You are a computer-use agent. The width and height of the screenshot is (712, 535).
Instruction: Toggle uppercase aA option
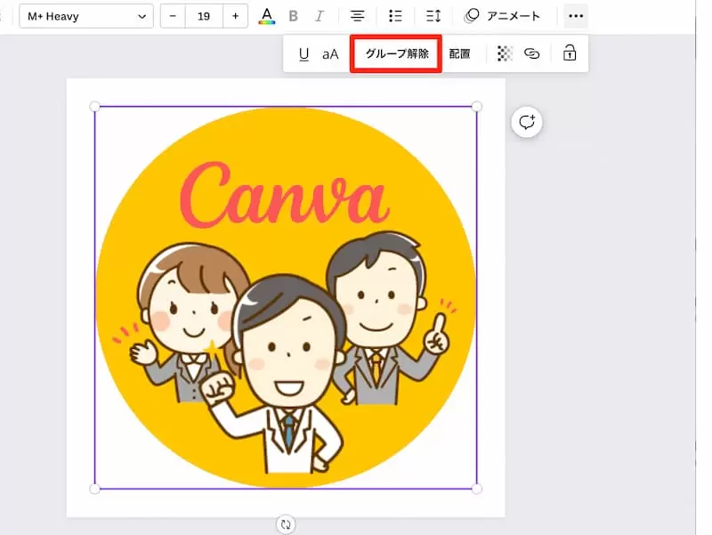click(330, 54)
